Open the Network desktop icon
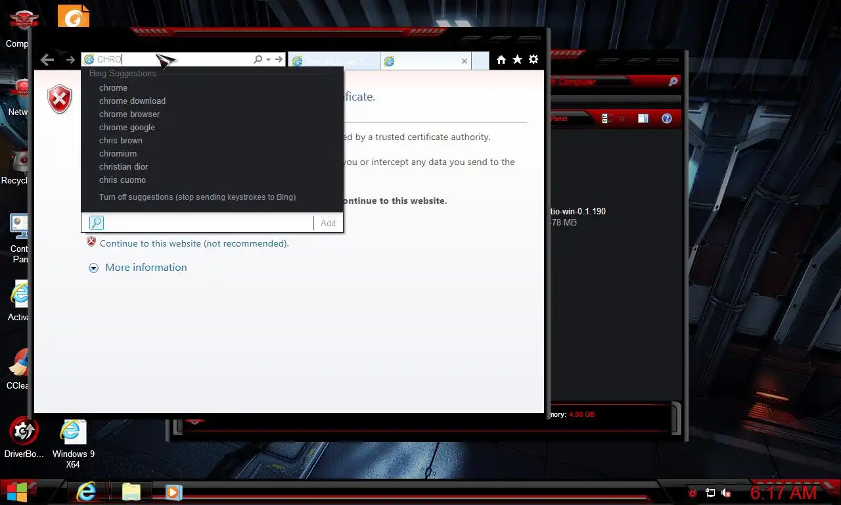Screen dimensions: 841x505 coord(19,98)
